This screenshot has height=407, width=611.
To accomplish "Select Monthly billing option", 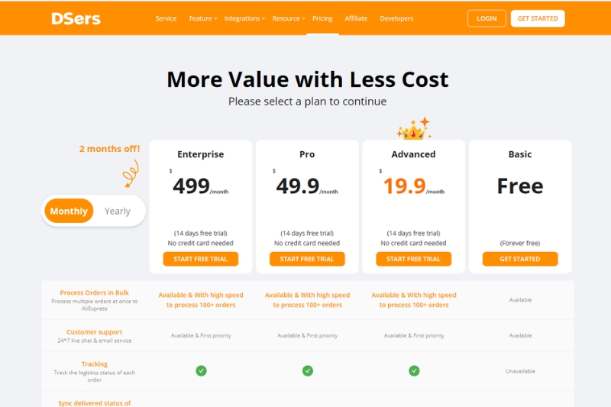I will pyautogui.click(x=69, y=211).
